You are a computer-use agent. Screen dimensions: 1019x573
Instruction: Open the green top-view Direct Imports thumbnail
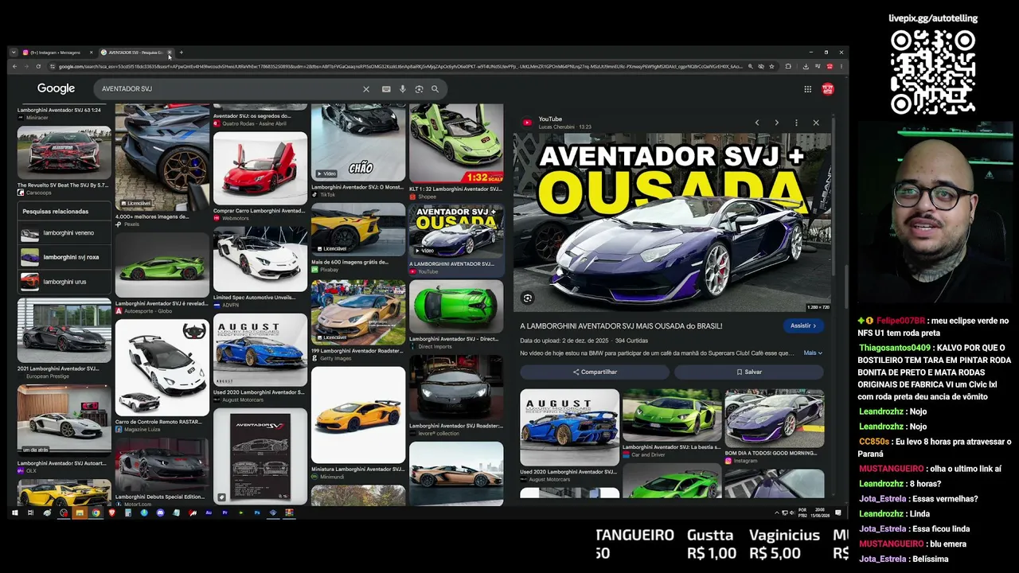(456, 306)
